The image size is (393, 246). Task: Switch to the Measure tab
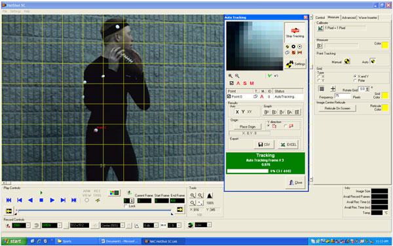pyautogui.click(x=333, y=17)
